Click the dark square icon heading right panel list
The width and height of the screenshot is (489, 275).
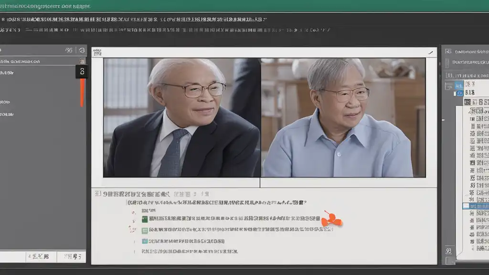(467, 102)
